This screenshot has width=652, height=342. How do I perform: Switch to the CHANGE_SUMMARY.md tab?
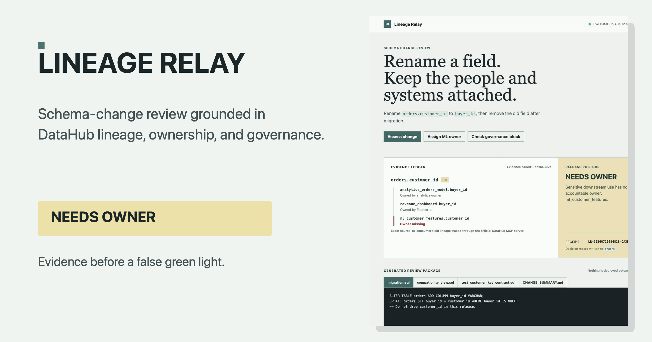[x=543, y=282]
